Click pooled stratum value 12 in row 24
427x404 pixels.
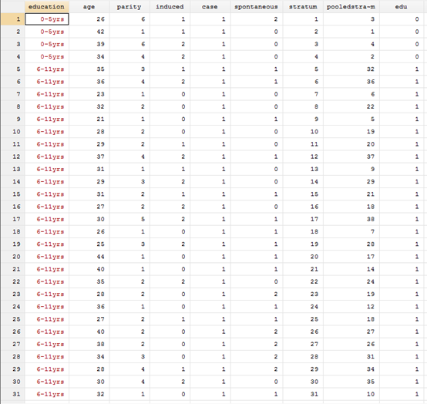pos(351,307)
